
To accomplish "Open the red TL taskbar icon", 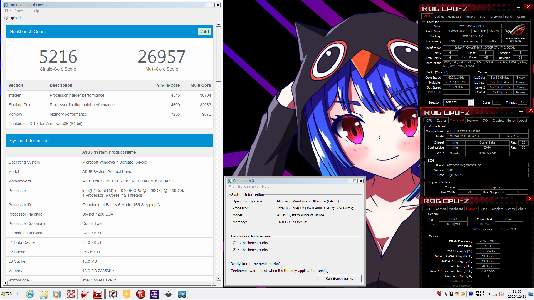I will click(140, 294).
